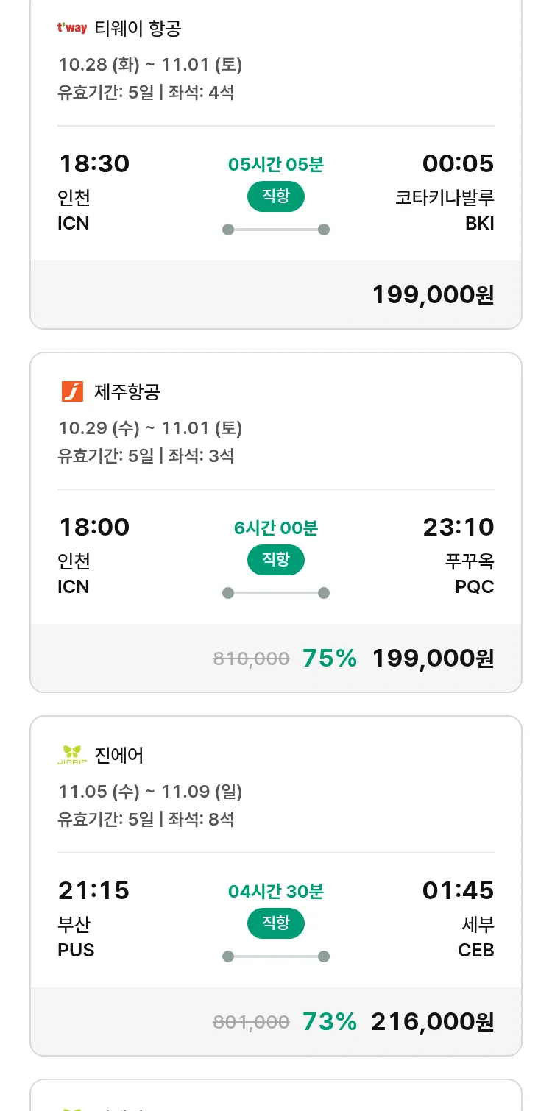The width and height of the screenshot is (552, 1111).
Task: Click the t'way airline logo
Action: pyautogui.click(x=72, y=29)
